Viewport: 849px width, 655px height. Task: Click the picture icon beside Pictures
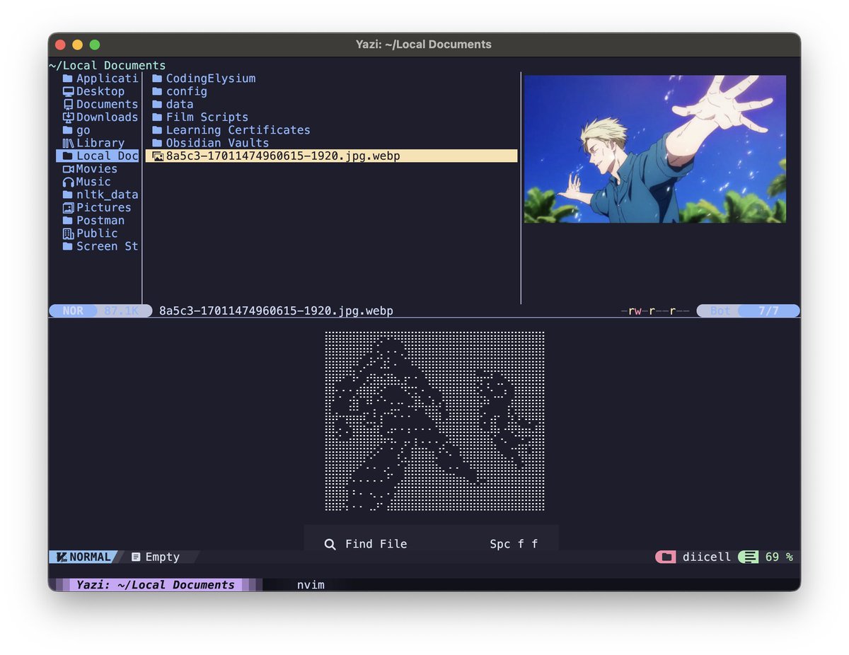pyautogui.click(x=68, y=208)
